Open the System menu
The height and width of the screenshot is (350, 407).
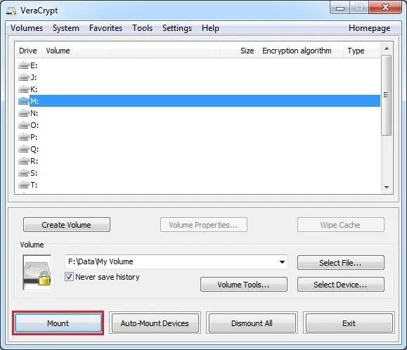tap(66, 28)
